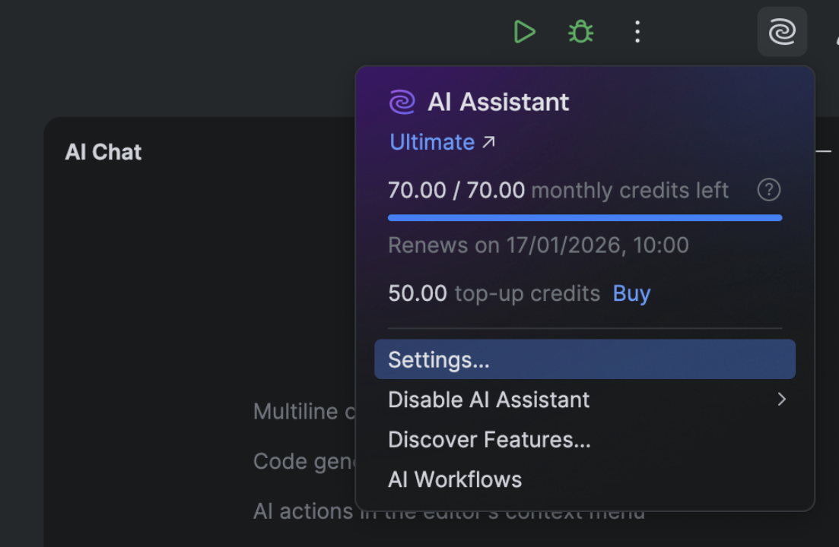Image resolution: width=839 pixels, height=547 pixels.
Task: Select Disable AI Assistant menu item
Action: pos(489,400)
